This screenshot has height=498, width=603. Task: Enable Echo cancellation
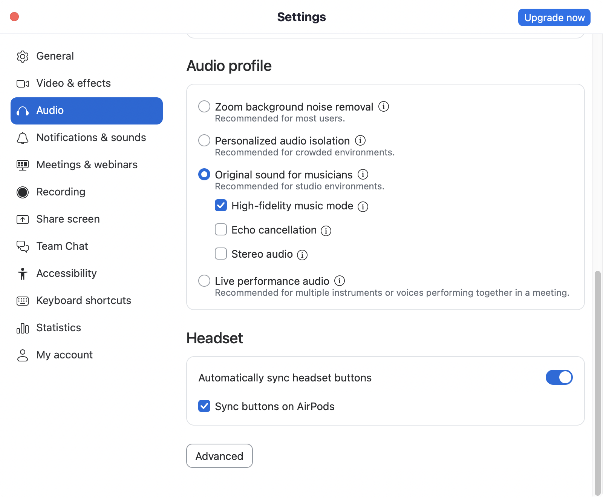pos(220,229)
